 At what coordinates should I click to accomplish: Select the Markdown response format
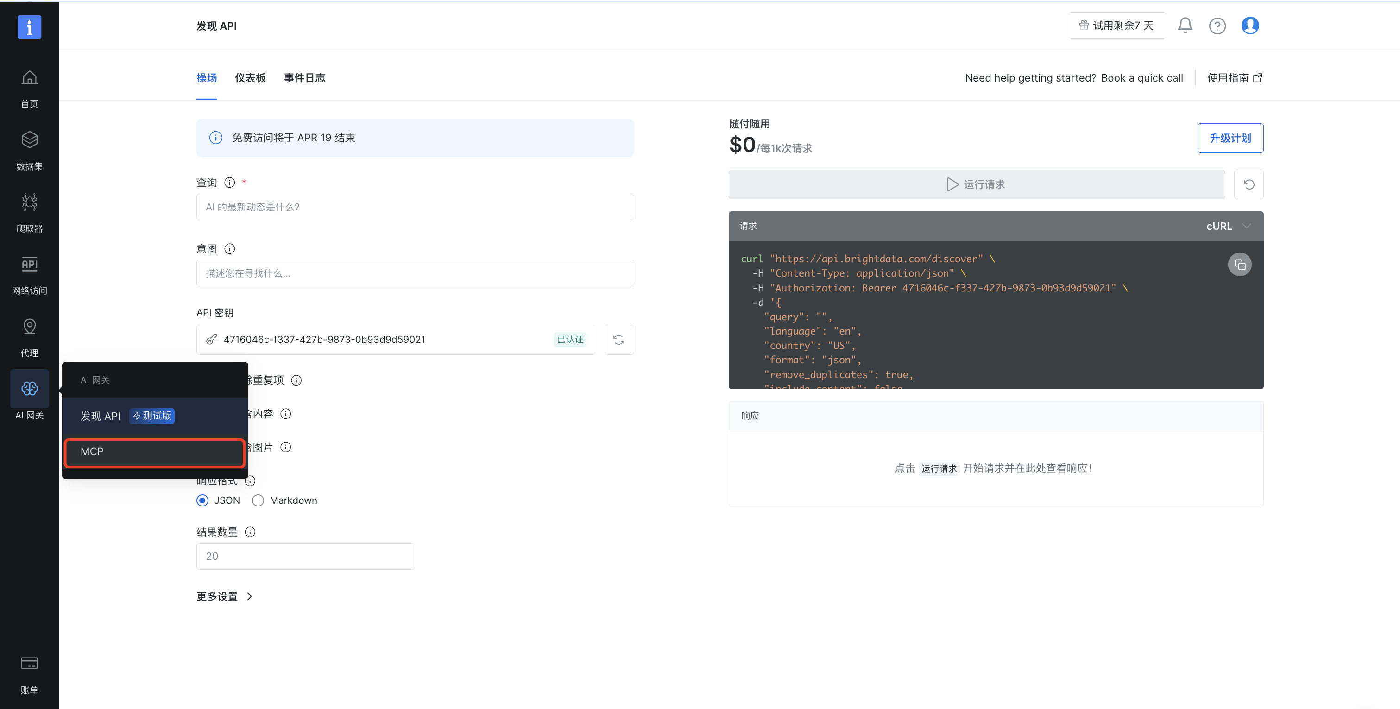(x=258, y=500)
